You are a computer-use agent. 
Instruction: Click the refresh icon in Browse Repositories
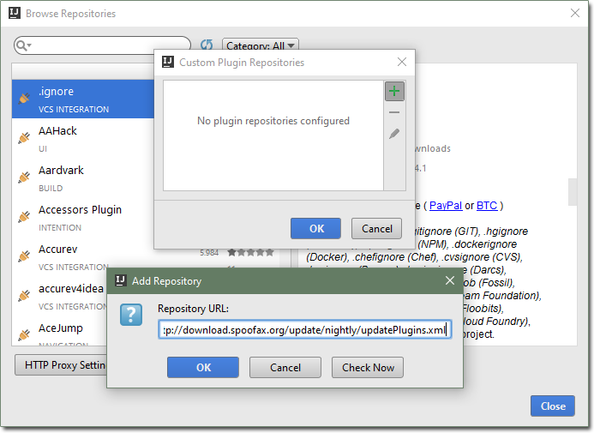tap(207, 45)
